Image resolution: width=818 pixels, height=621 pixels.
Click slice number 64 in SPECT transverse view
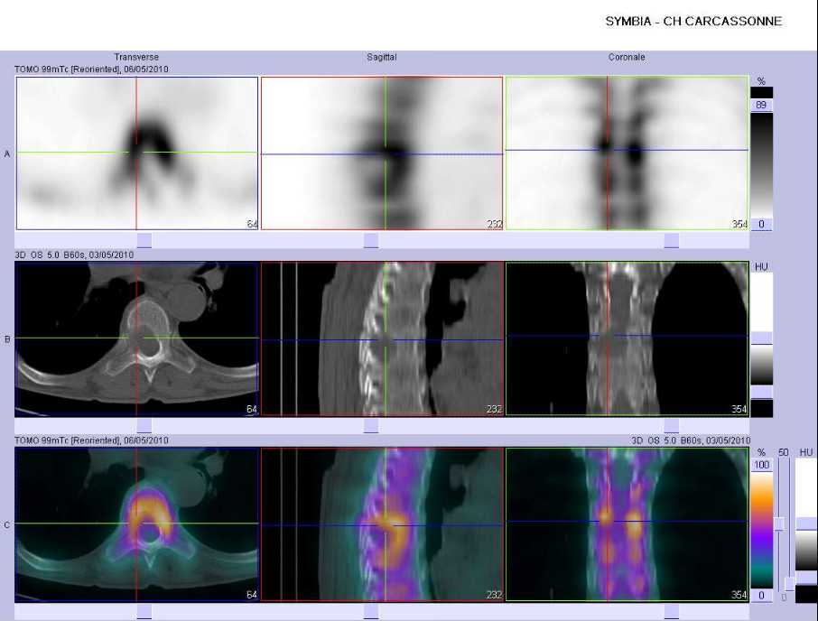[252, 224]
